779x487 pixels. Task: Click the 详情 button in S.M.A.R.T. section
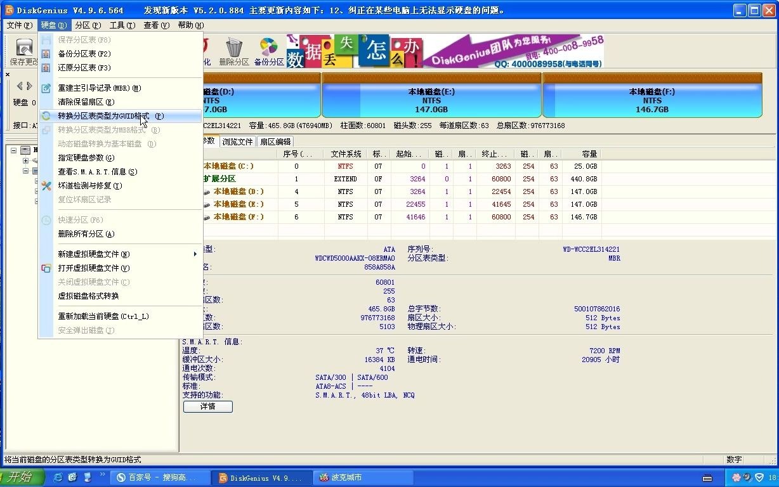click(x=207, y=406)
